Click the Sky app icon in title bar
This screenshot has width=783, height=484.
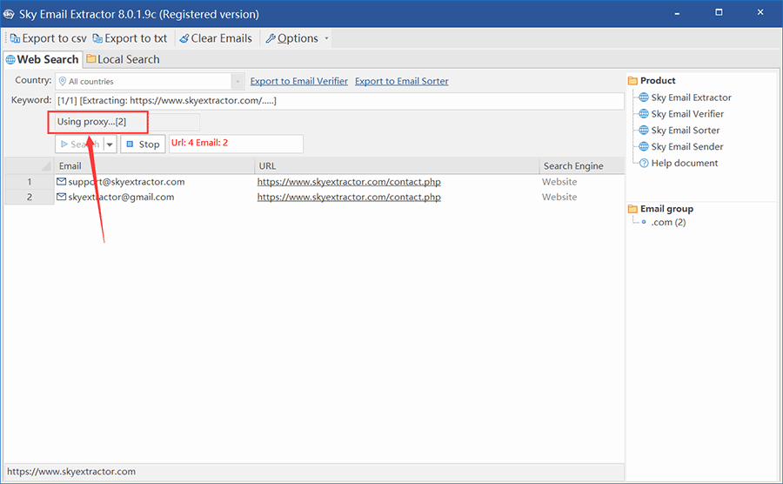(x=9, y=14)
